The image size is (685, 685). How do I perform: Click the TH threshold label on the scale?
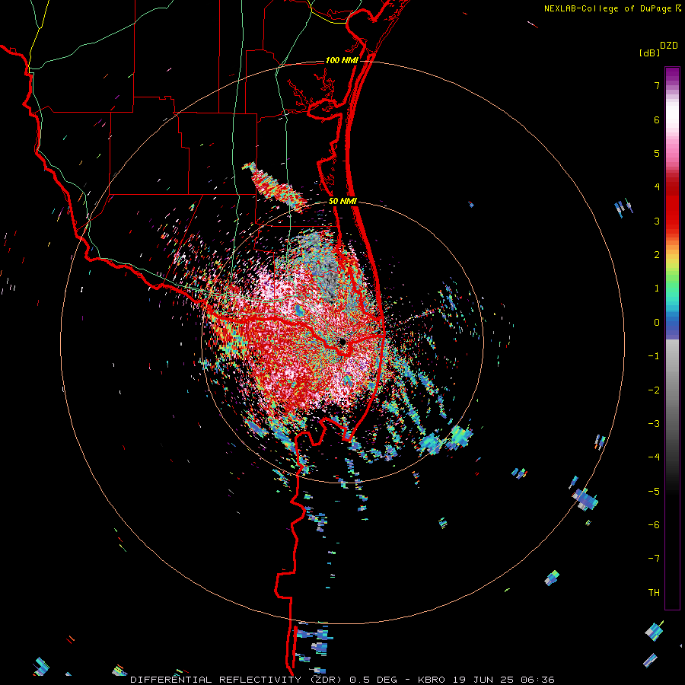click(654, 593)
